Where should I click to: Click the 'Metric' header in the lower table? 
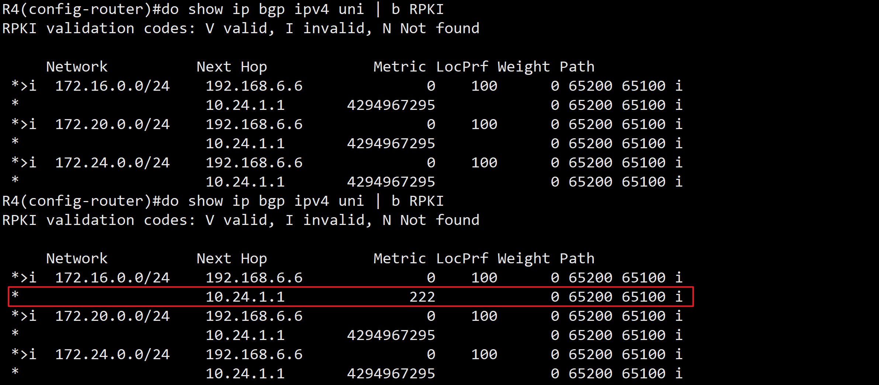(x=400, y=259)
